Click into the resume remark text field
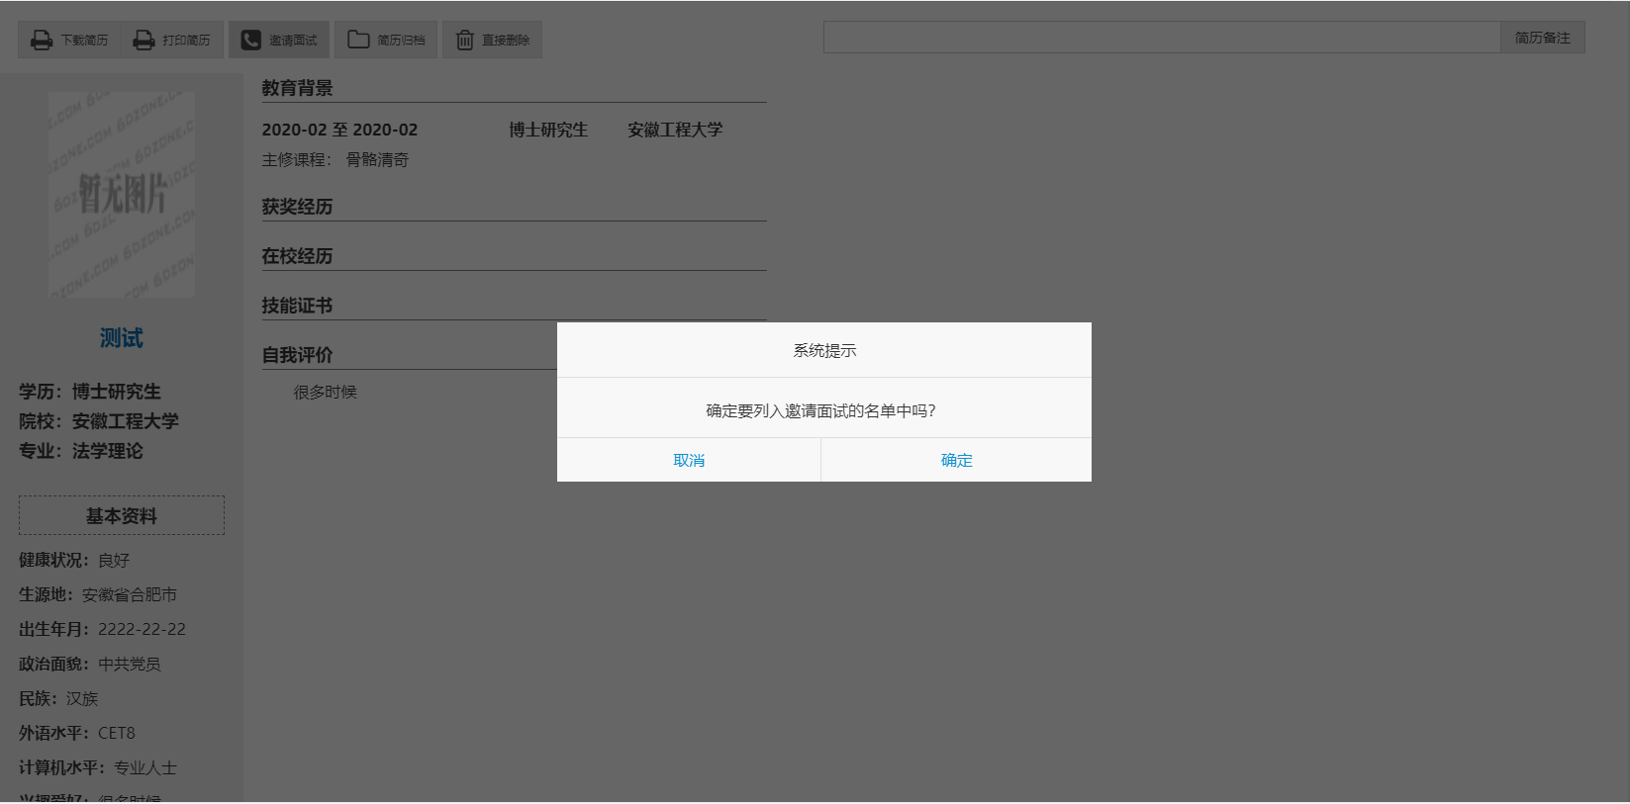 (1161, 38)
